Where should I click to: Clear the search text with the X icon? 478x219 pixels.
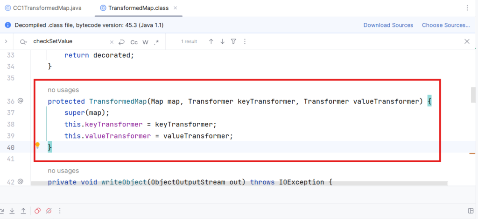111,42
